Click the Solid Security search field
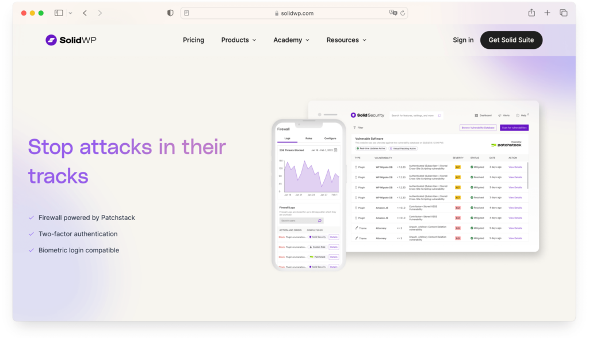Screen dimensions: 589x338 pos(416,116)
